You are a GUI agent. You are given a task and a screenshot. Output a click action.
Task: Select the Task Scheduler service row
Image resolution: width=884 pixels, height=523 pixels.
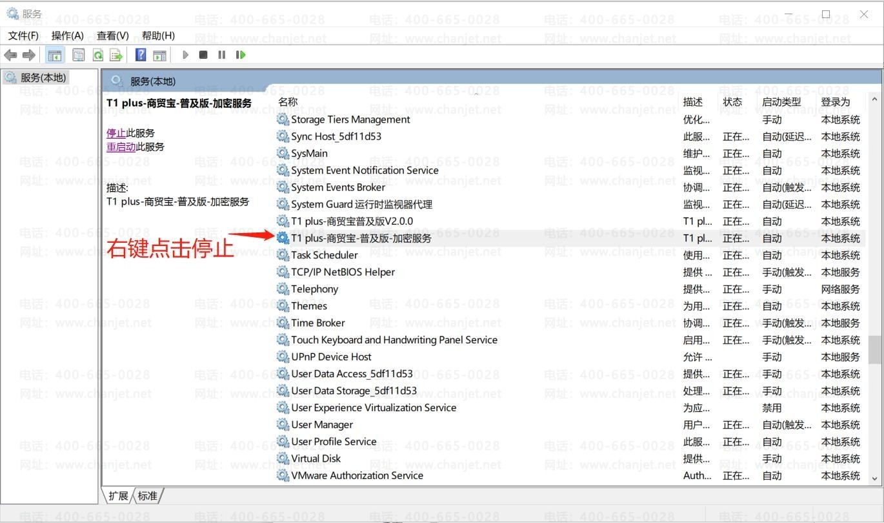click(324, 255)
